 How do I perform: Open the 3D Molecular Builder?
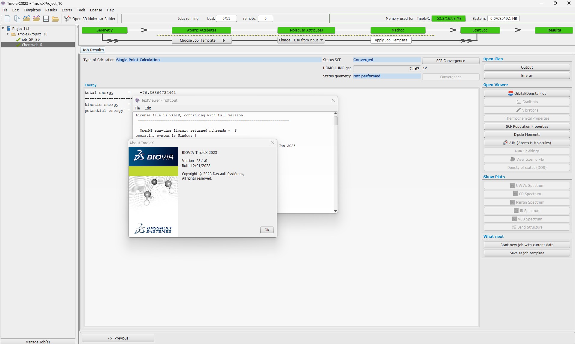(x=90, y=19)
